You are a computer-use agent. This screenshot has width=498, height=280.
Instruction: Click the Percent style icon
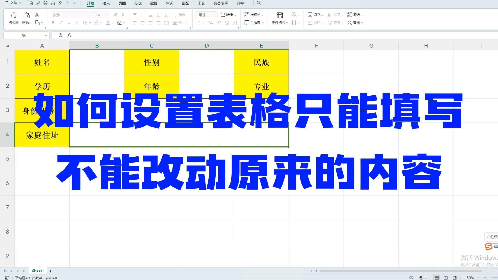pos(211,23)
